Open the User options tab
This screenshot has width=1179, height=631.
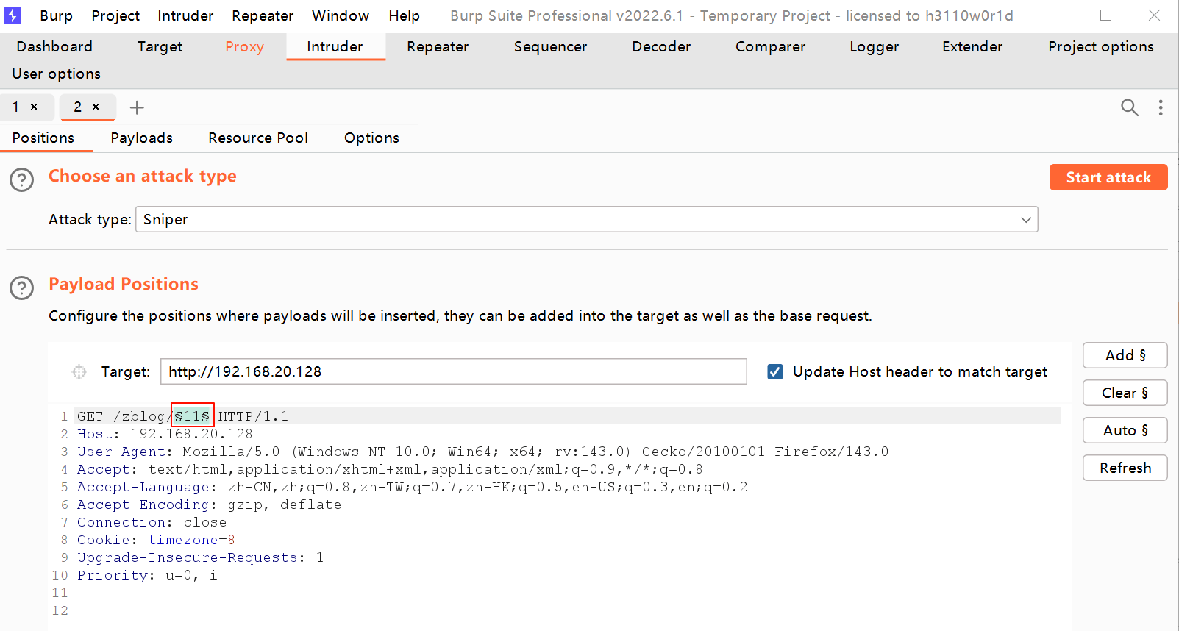click(56, 74)
